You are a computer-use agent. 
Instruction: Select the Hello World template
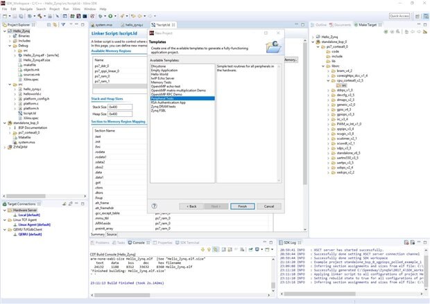click(x=160, y=73)
